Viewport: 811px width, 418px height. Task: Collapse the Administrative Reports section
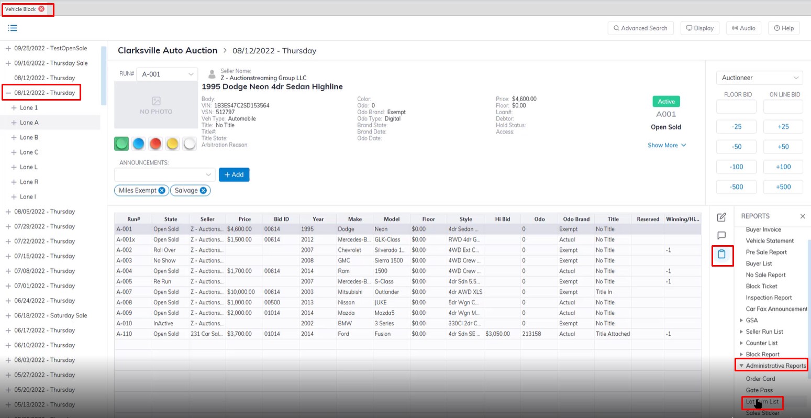741,366
